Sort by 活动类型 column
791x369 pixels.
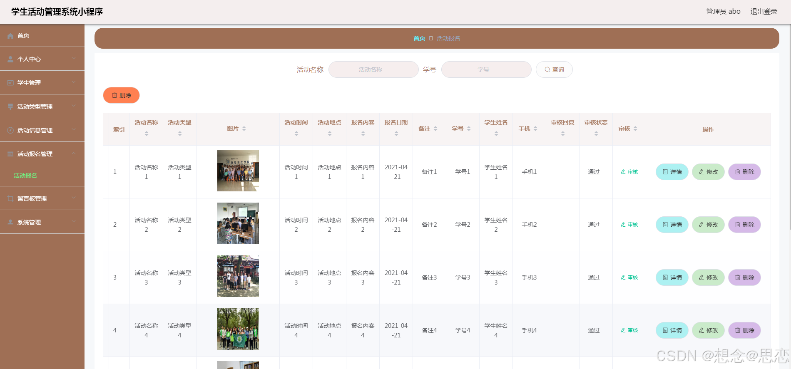pyautogui.click(x=180, y=134)
